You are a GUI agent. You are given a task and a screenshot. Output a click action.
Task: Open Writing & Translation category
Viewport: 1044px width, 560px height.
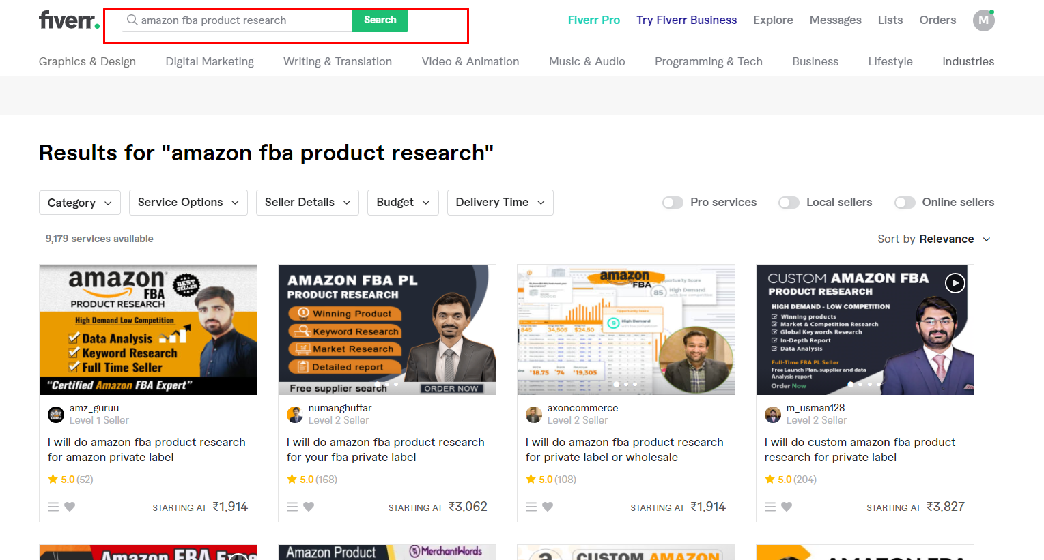[x=337, y=61]
